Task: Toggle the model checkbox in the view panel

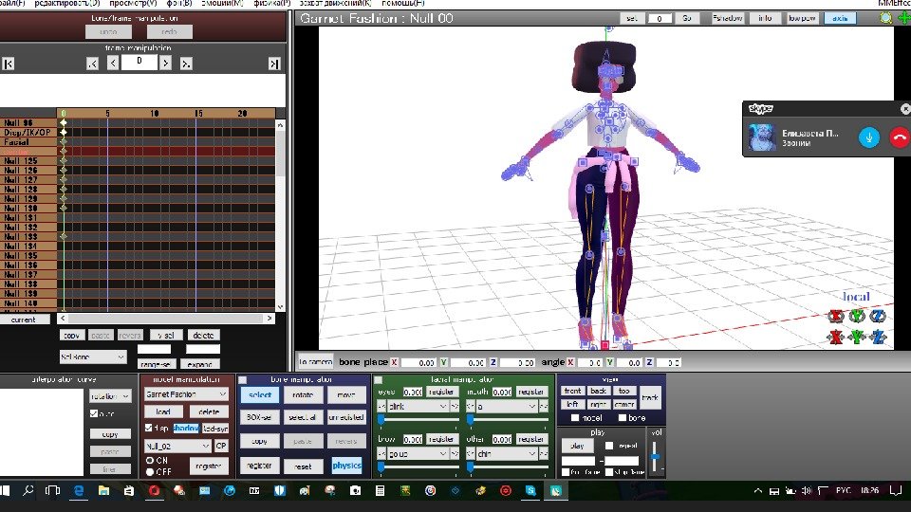Action: click(575, 417)
